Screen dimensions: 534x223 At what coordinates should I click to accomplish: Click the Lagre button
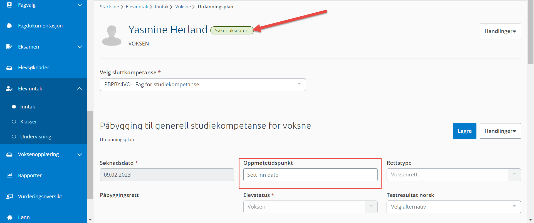coord(464,131)
